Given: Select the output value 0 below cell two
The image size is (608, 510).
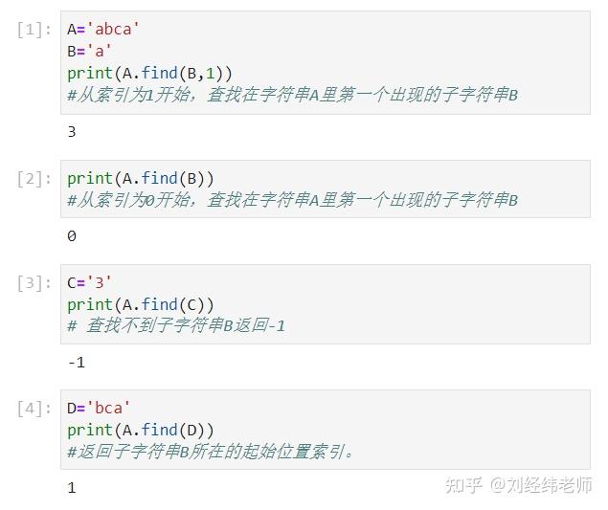Looking at the screenshot, I should click(72, 236).
